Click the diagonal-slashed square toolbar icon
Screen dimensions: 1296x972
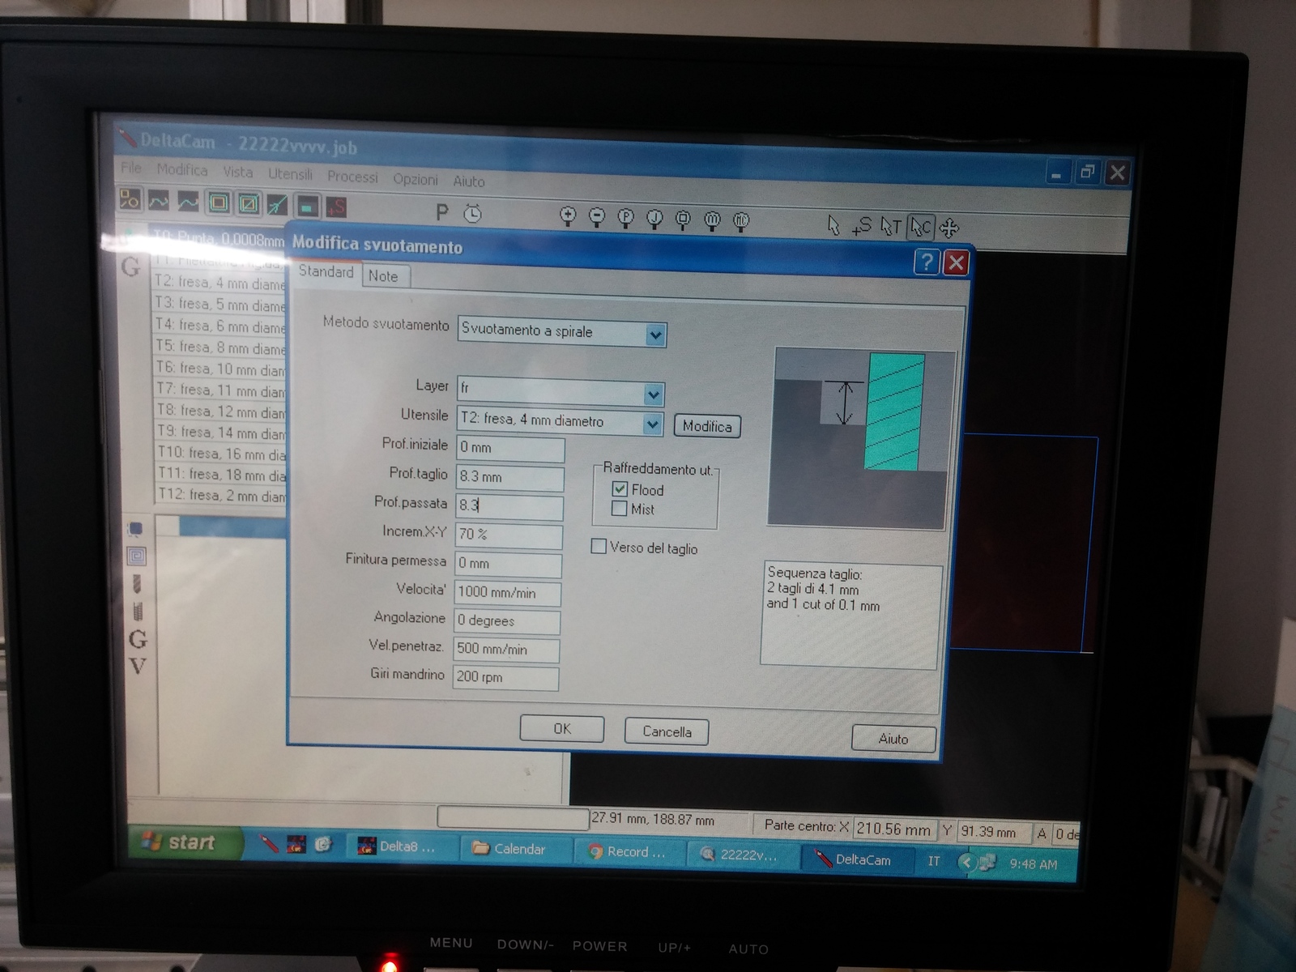tap(249, 203)
